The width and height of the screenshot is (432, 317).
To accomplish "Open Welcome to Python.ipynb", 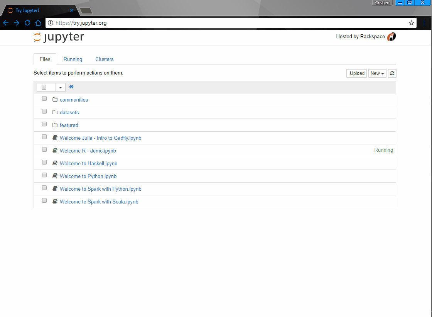I will tap(88, 176).
